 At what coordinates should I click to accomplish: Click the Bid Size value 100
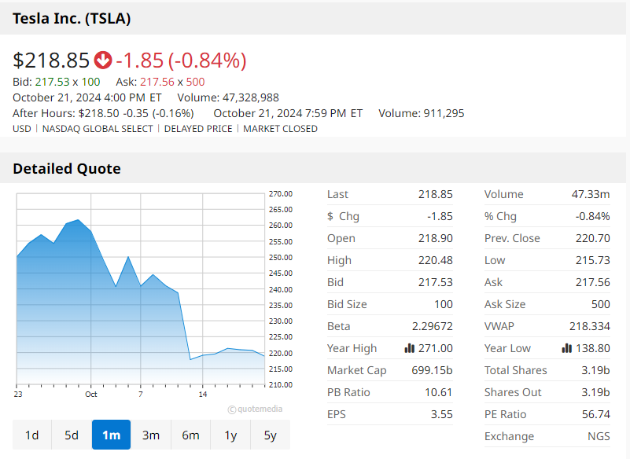point(444,304)
